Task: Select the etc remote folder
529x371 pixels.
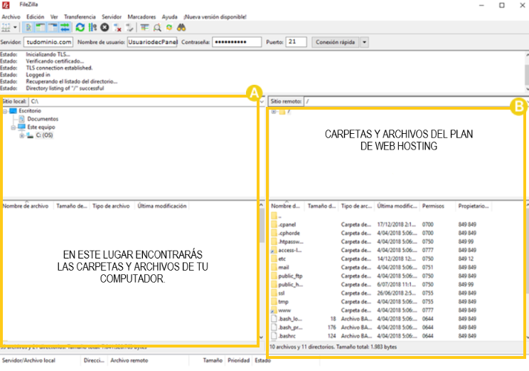Action: [x=282, y=258]
